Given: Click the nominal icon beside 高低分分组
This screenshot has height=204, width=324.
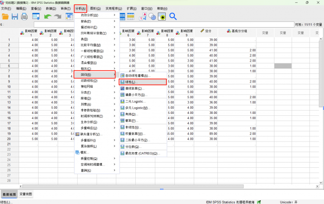Looking at the screenshot, I should (x=229, y=31).
